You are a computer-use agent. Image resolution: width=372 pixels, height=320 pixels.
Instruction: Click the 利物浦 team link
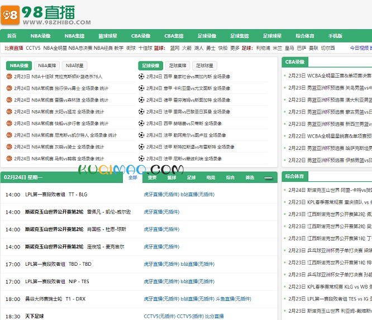pos(263,48)
